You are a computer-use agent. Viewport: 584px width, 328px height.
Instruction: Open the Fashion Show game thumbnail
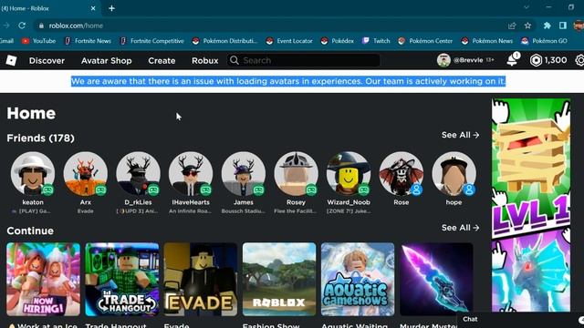tap(279, 280)
